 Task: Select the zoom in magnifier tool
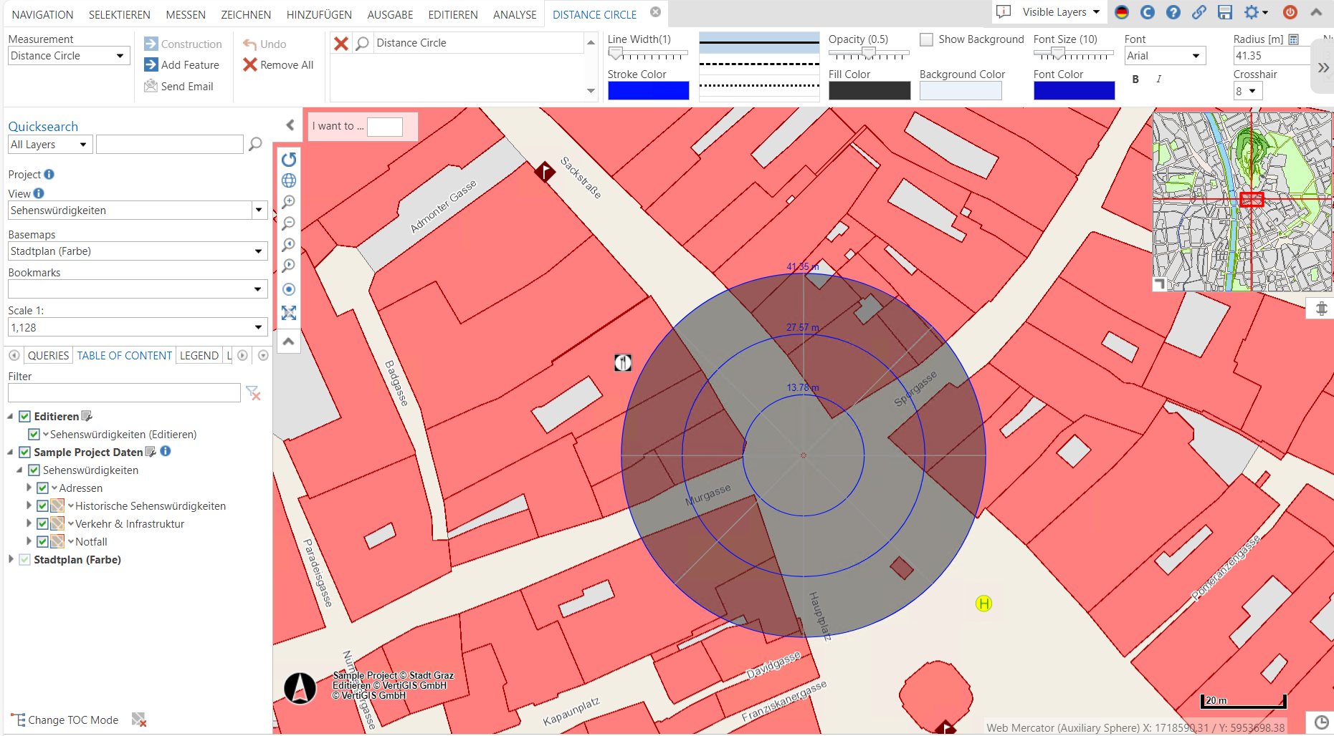point(289,202)
